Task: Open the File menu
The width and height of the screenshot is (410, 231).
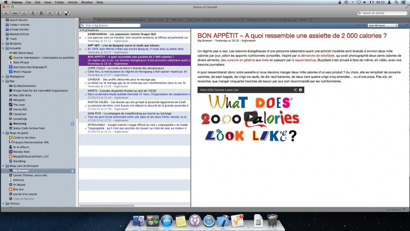Action: (x=29, y=2)
